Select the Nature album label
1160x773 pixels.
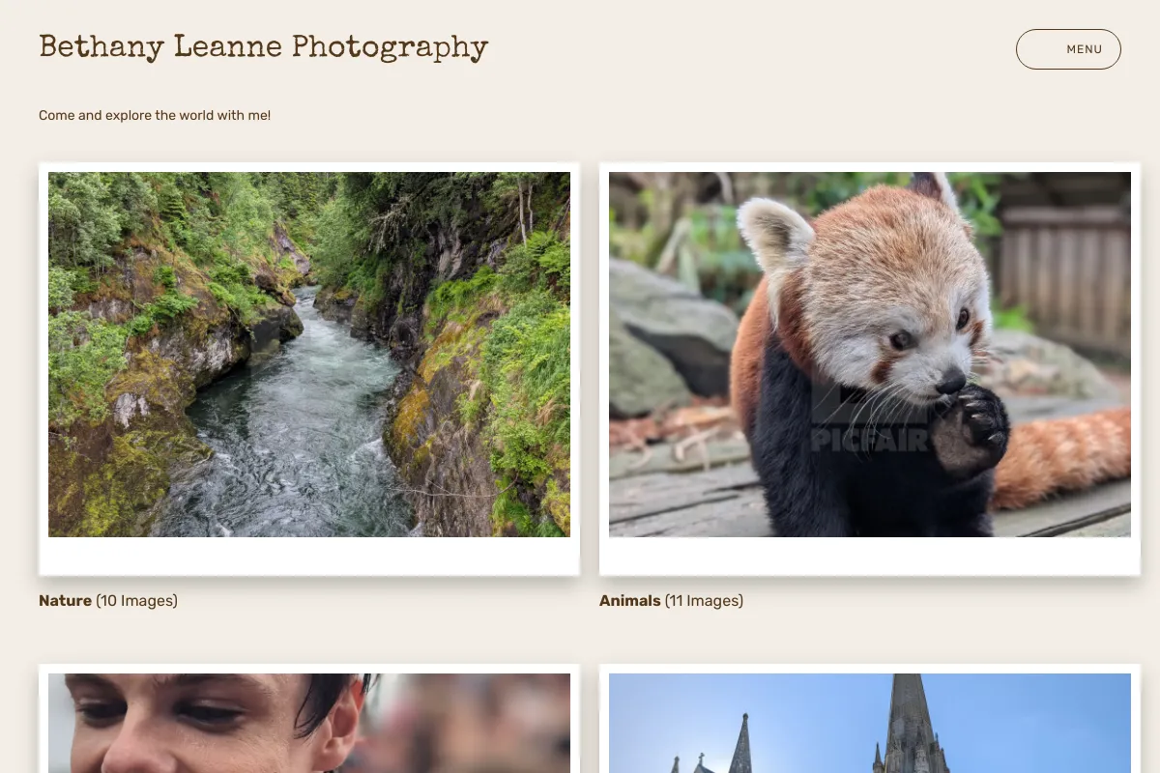pos(65,601)
